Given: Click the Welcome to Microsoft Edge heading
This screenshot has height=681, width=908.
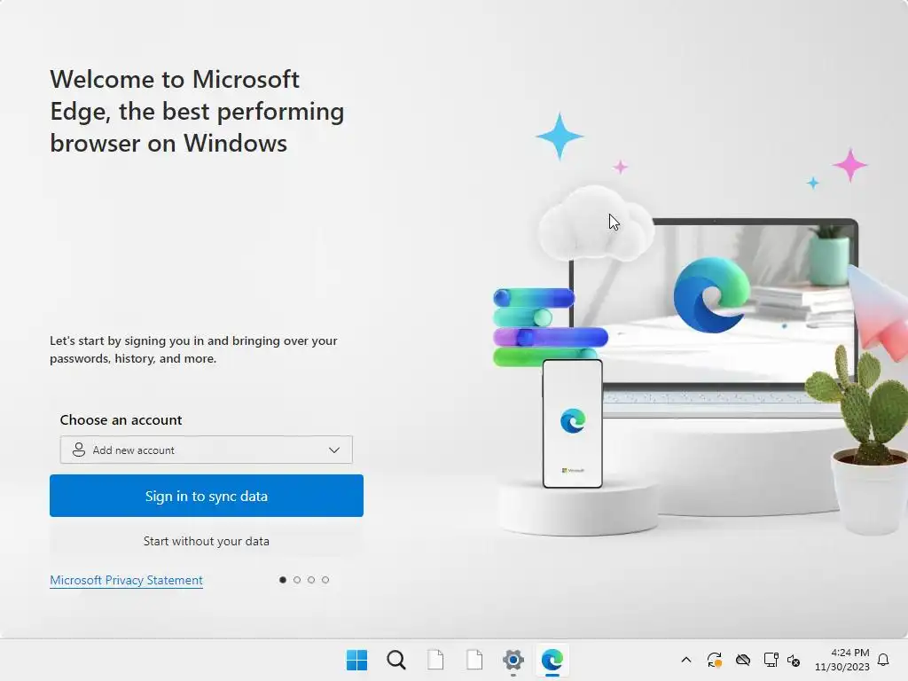Looking at the screenshot, I should point(197,111).
